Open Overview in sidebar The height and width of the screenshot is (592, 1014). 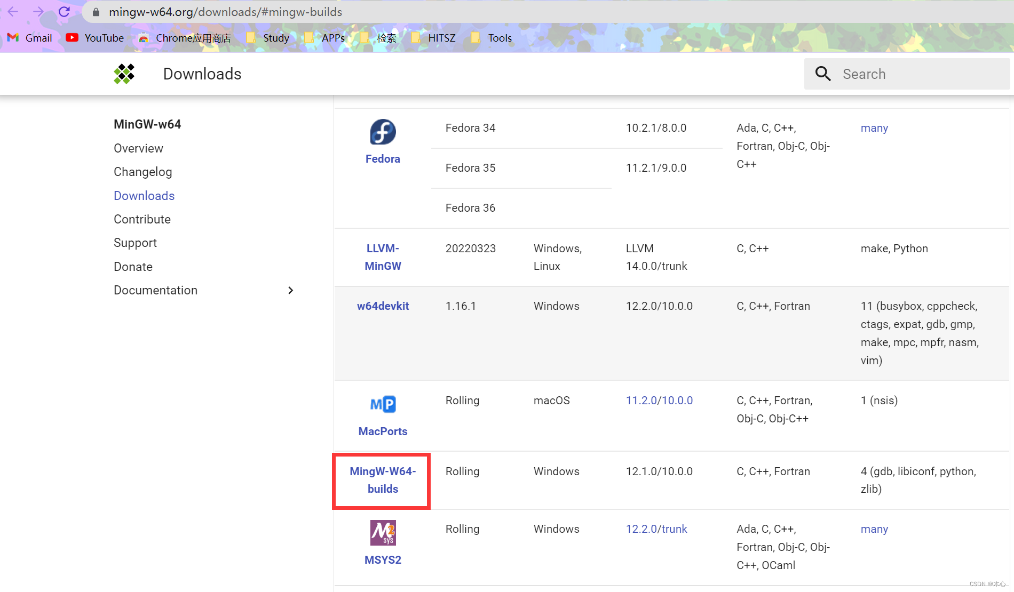click(x=139, y=148)
